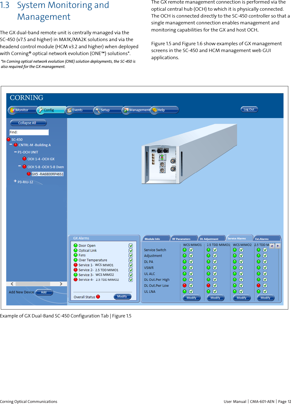Toggle WCS MIMO1 Service Switch checkbox
This screenshot has width=291, height=404.
(191, 250)
